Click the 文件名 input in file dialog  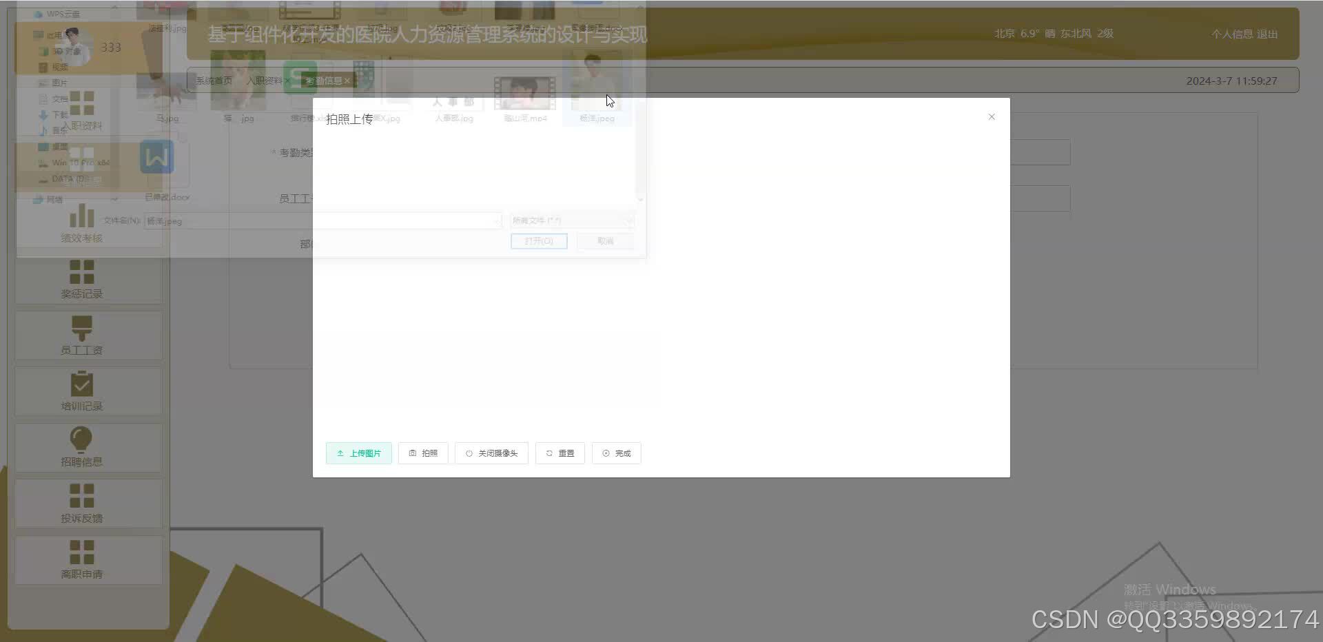(322, 221)
